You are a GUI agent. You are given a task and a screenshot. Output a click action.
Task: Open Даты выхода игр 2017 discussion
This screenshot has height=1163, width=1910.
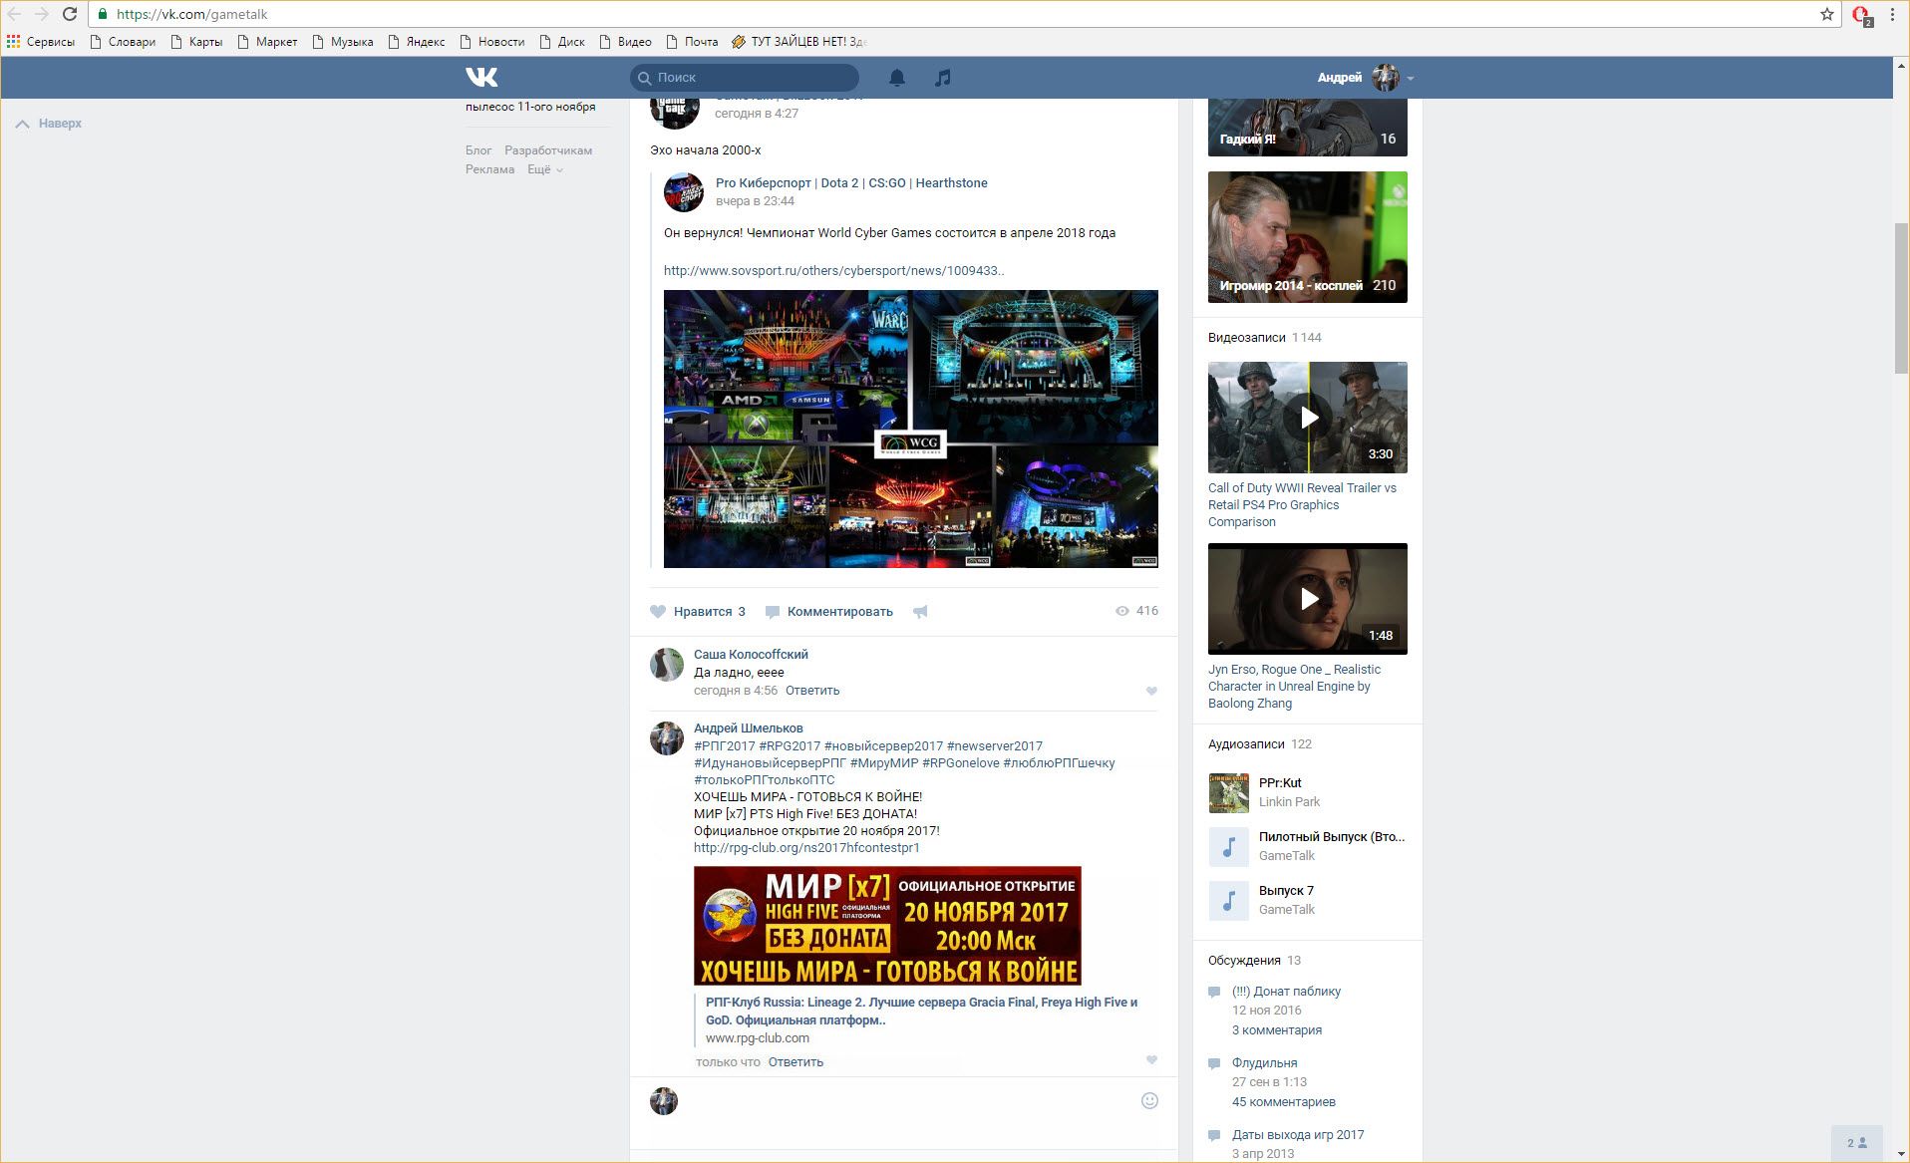[1298, 1135]
